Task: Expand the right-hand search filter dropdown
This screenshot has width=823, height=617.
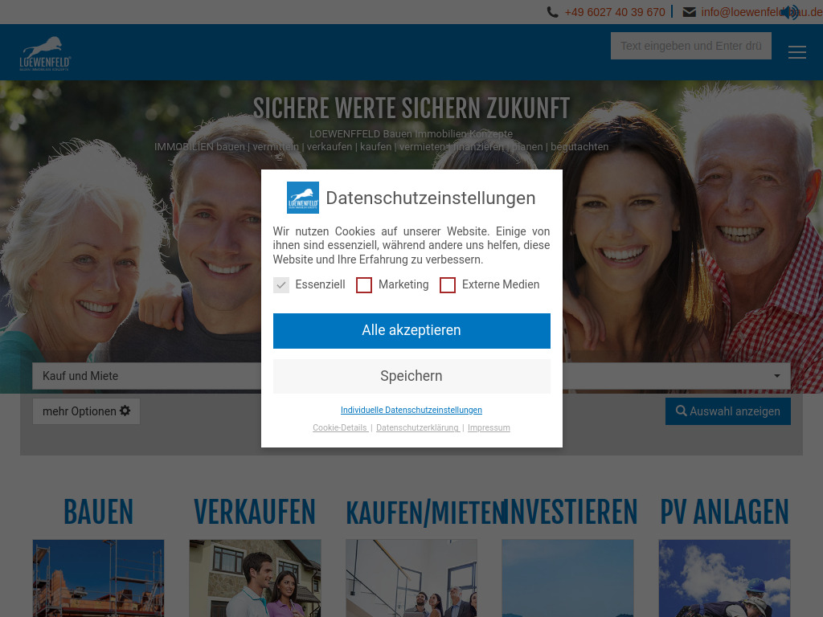Action: click(x=776, y=376)
